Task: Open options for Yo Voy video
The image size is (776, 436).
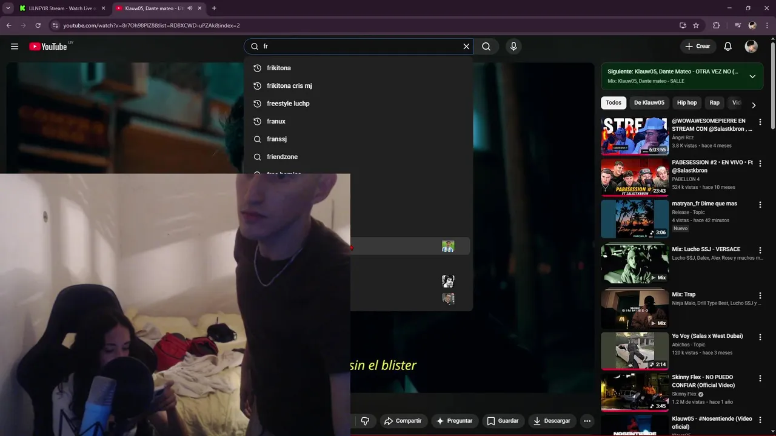Action: pyautogui.click(x=760, y=337)
